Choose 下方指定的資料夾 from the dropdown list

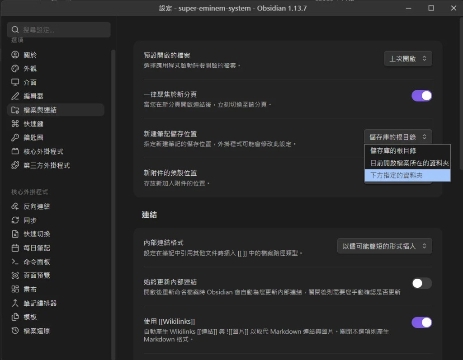[x=407, y=175]
